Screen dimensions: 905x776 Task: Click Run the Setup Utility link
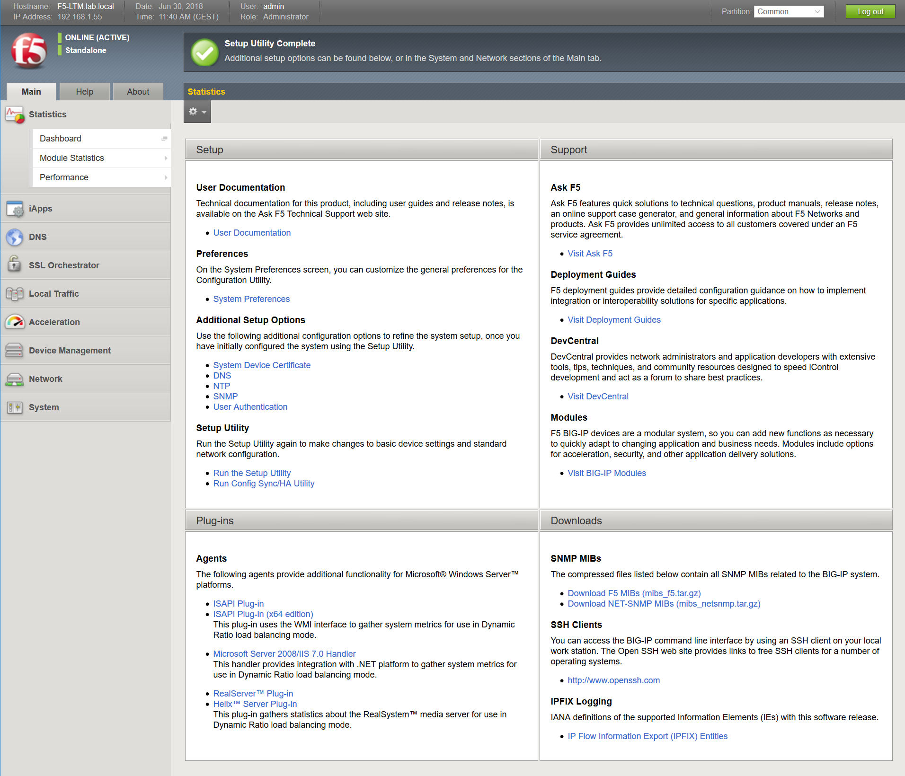coord(252,473)
